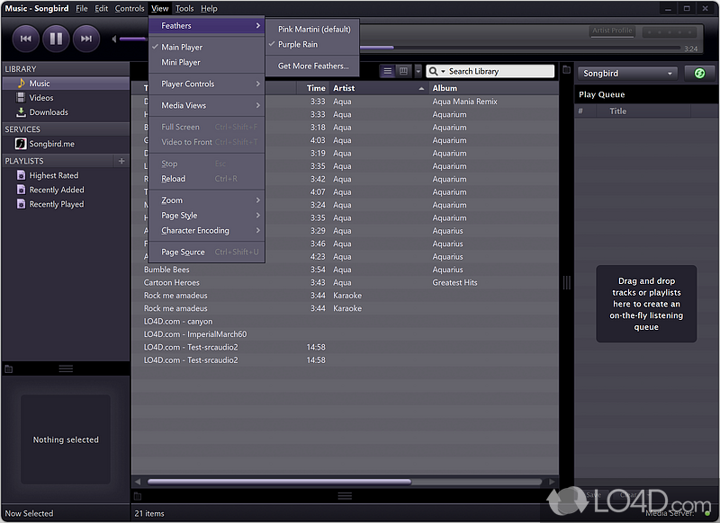Screen dimensions: 720x523
Task: Open the Tools menu
Action: tap(184, 8)
